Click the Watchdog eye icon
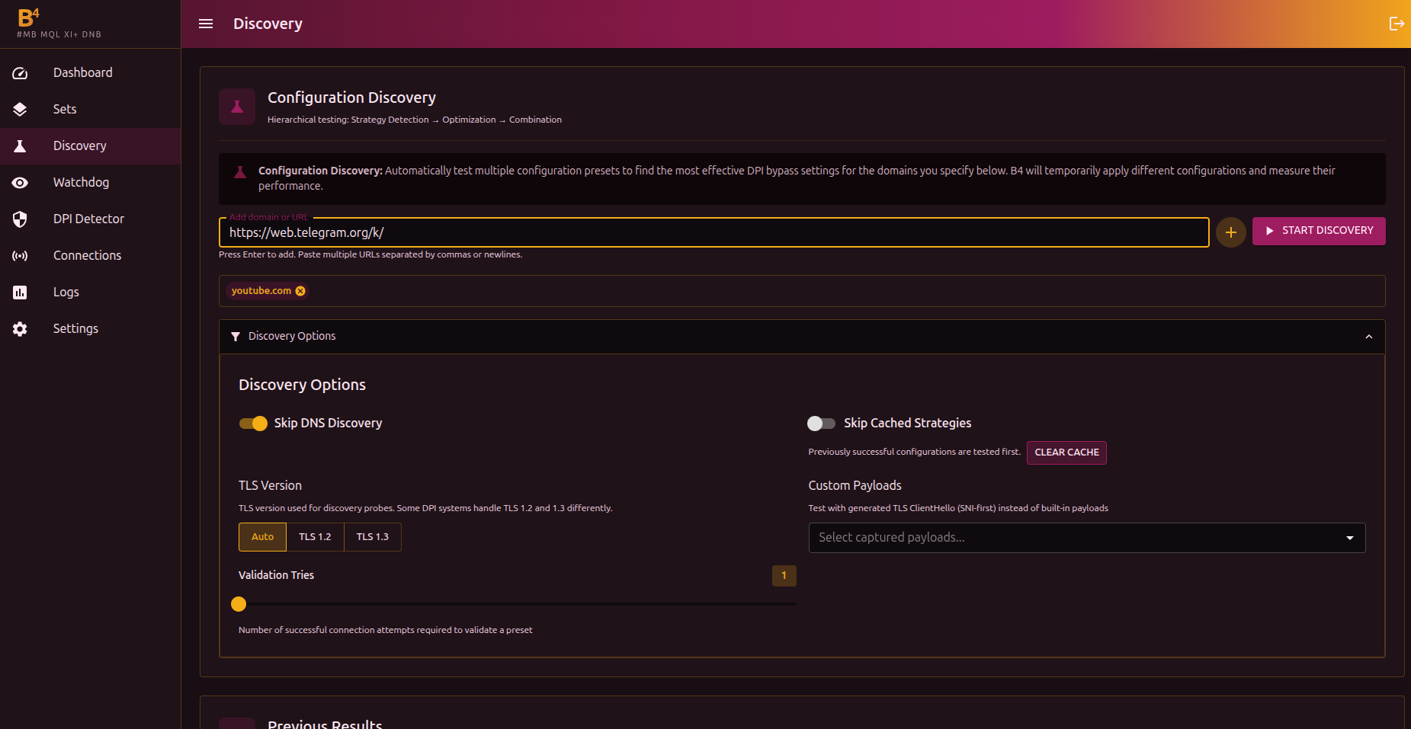1411x729 pixels. 21,183
